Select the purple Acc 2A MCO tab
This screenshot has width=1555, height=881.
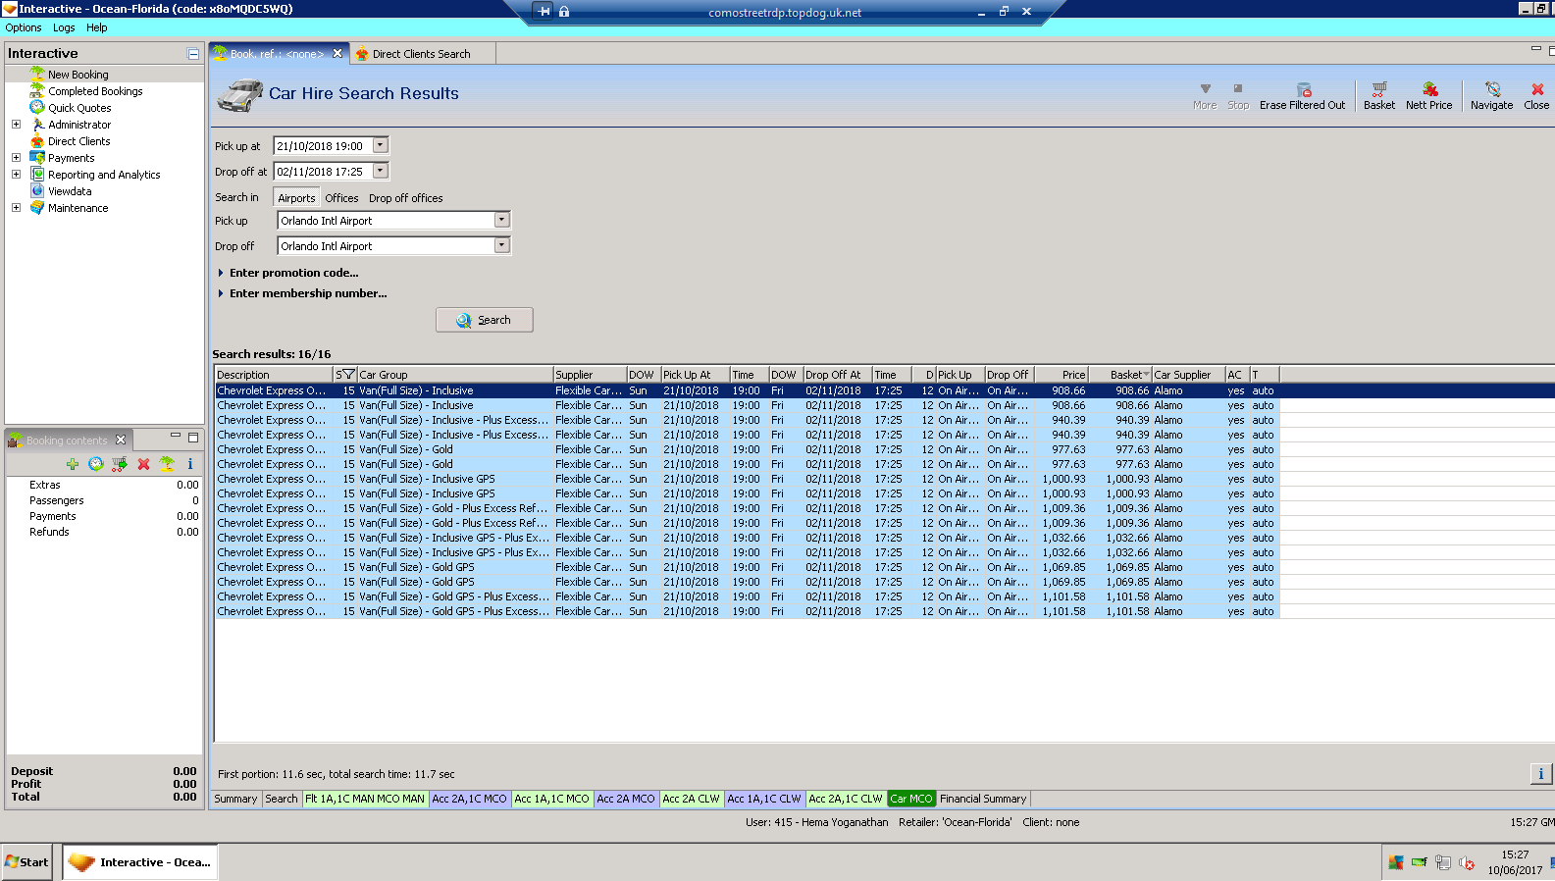[x=625, y=799]
